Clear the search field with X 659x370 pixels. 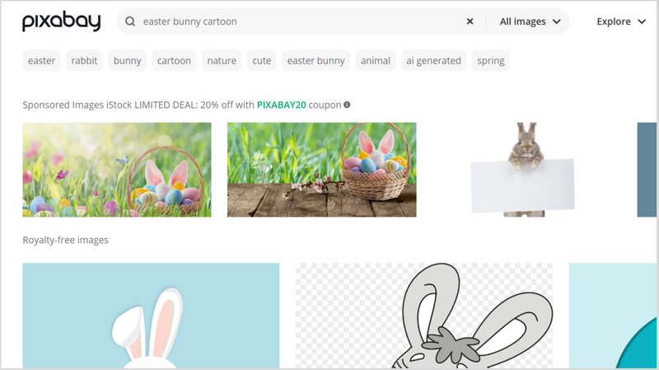470,21
